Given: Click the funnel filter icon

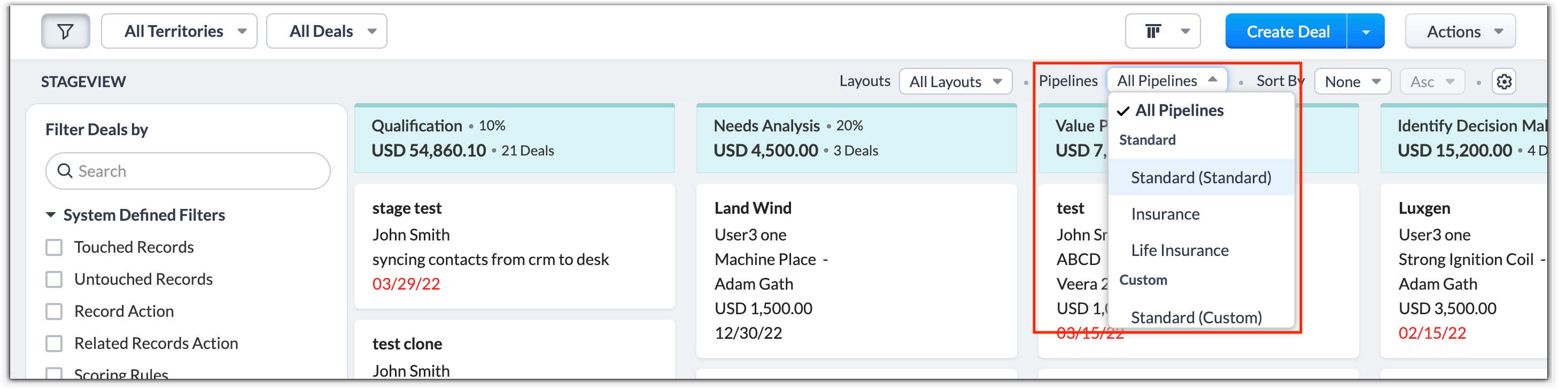Looking at the screenshot, I should 65,32.
